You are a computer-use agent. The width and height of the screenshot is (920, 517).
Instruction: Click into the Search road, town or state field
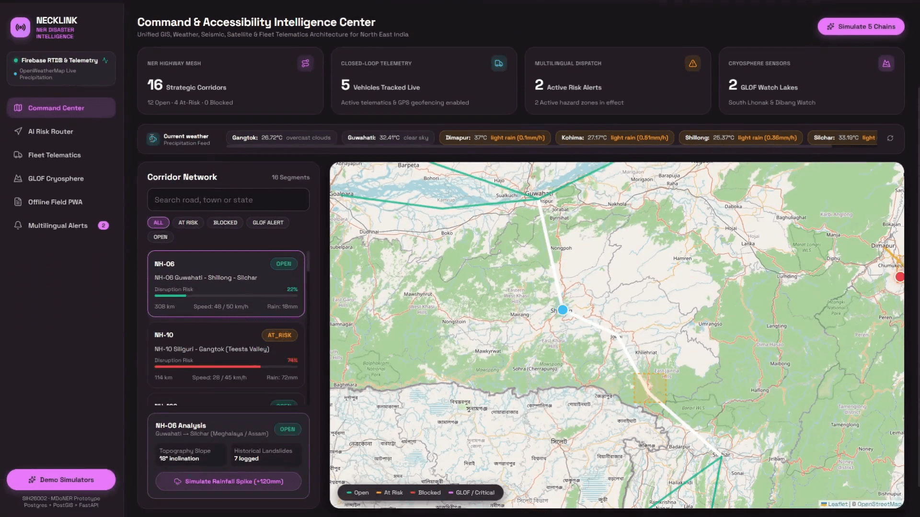[x=229, y=200]
